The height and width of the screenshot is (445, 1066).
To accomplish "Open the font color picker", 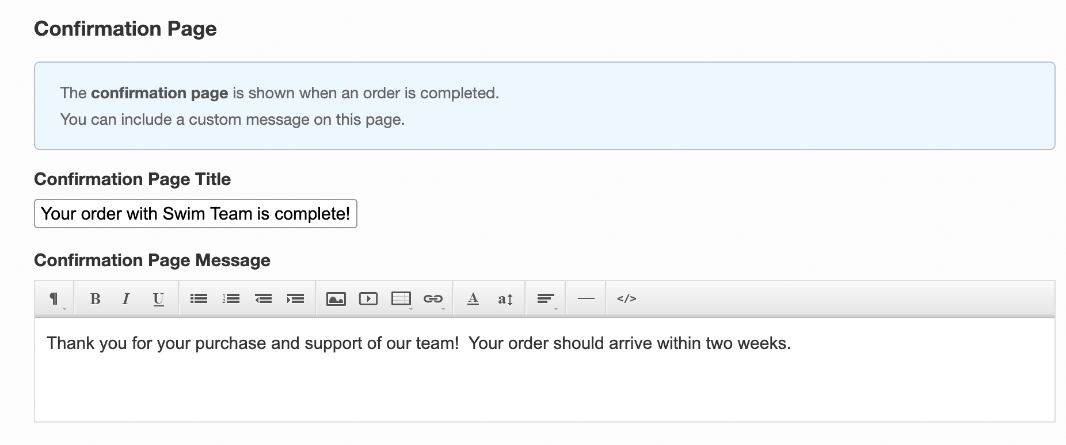I will [x=473, y=298].
